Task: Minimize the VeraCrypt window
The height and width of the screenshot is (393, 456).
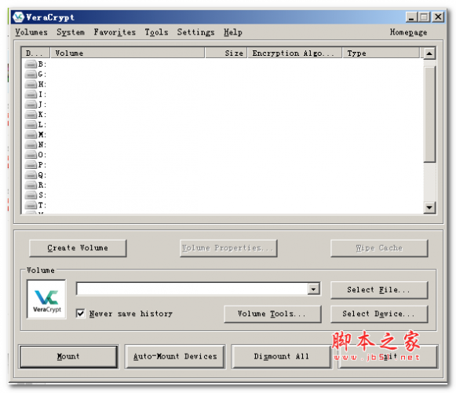Action: point(411,17)
